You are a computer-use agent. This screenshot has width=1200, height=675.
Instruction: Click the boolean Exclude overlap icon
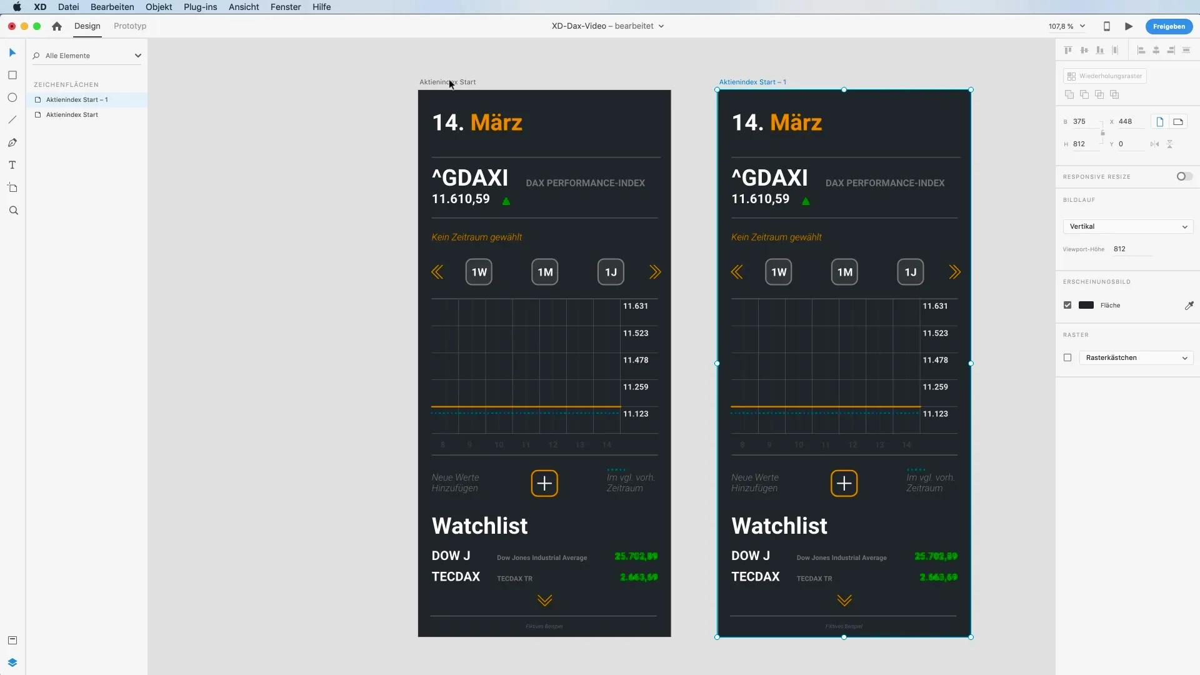1114,94
